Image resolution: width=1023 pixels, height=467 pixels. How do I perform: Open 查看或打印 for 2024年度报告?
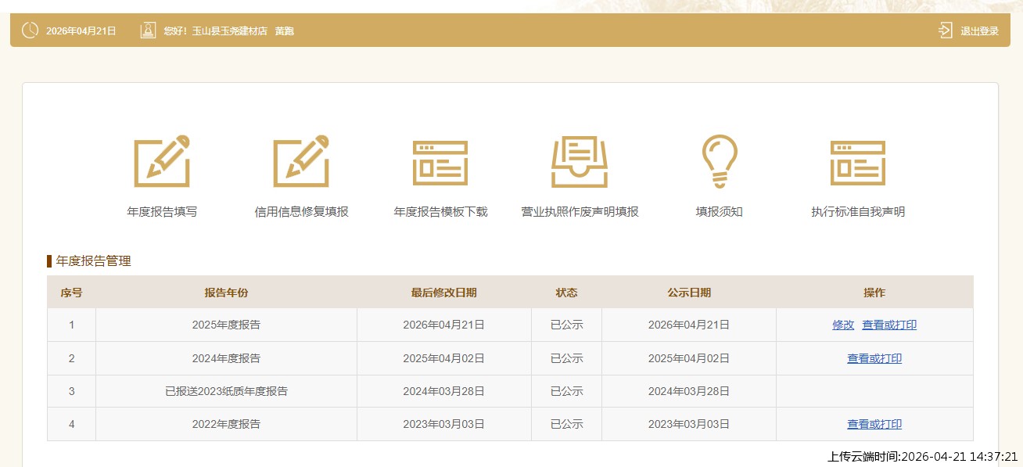coord(874,358)
